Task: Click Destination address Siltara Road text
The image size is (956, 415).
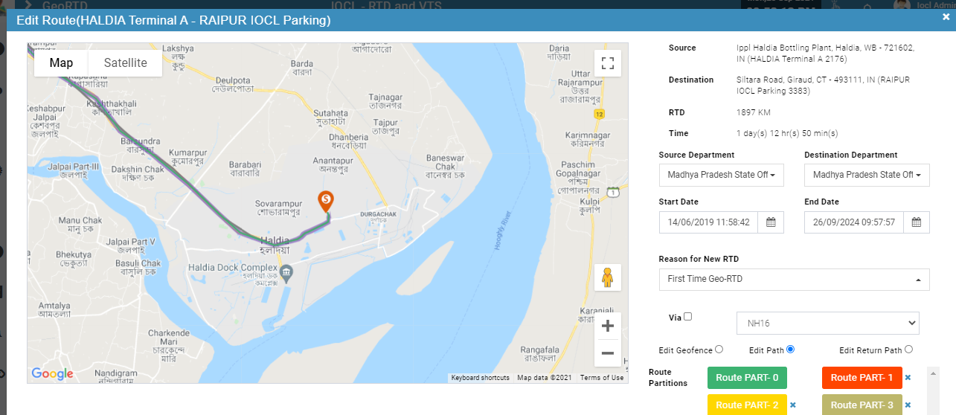Action: click(x=822, y=85)
